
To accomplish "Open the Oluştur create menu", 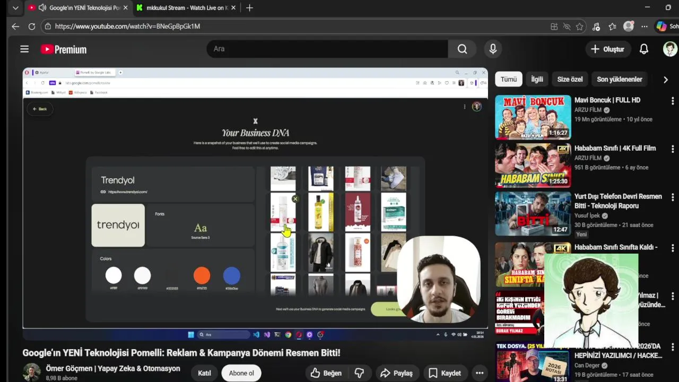I will 607,49.
